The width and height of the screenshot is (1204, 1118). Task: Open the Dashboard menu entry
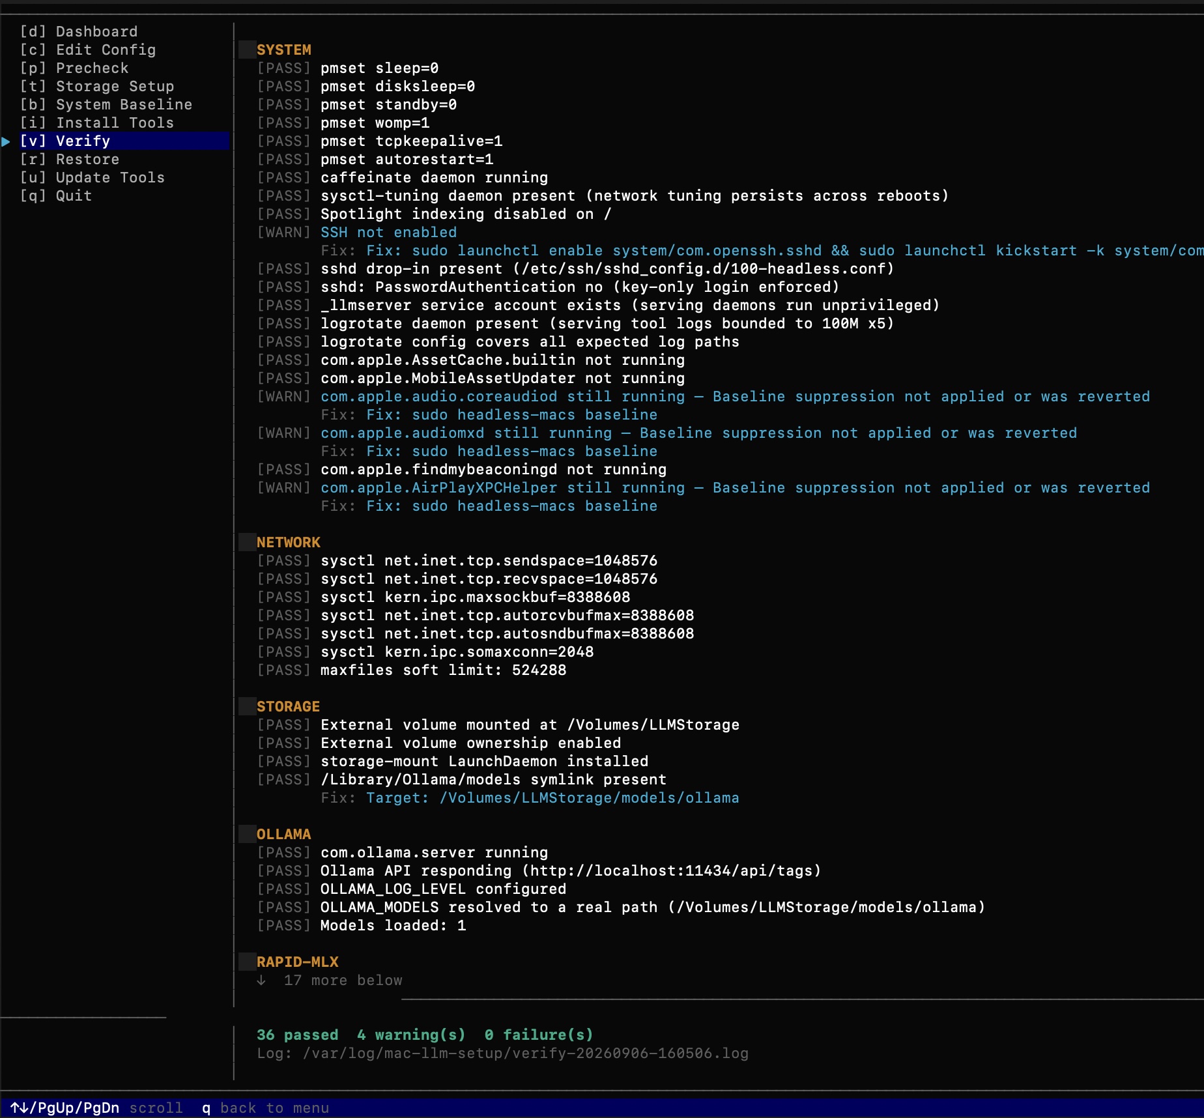pos(79,31)
